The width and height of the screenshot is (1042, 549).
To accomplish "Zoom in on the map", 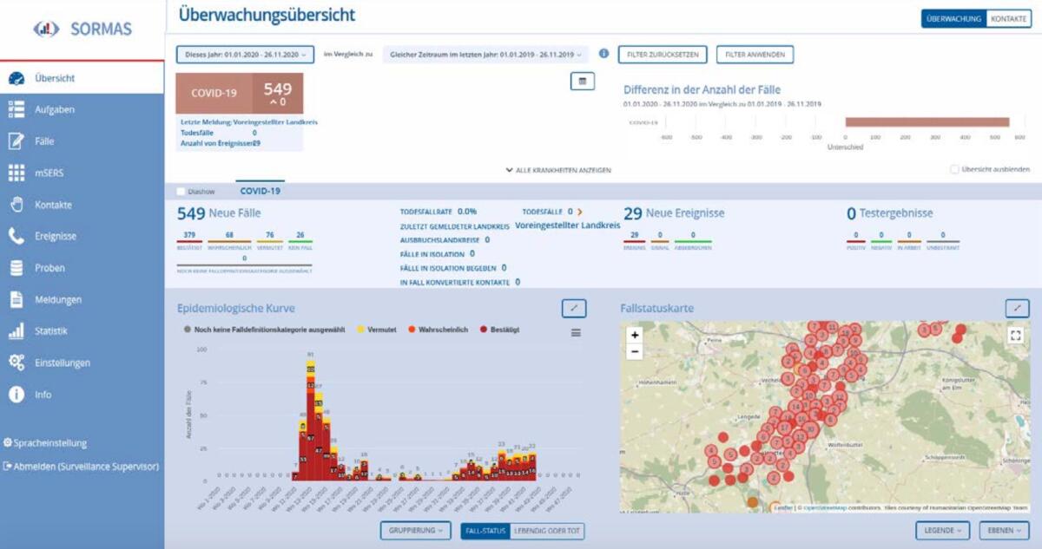I will 635,335.
